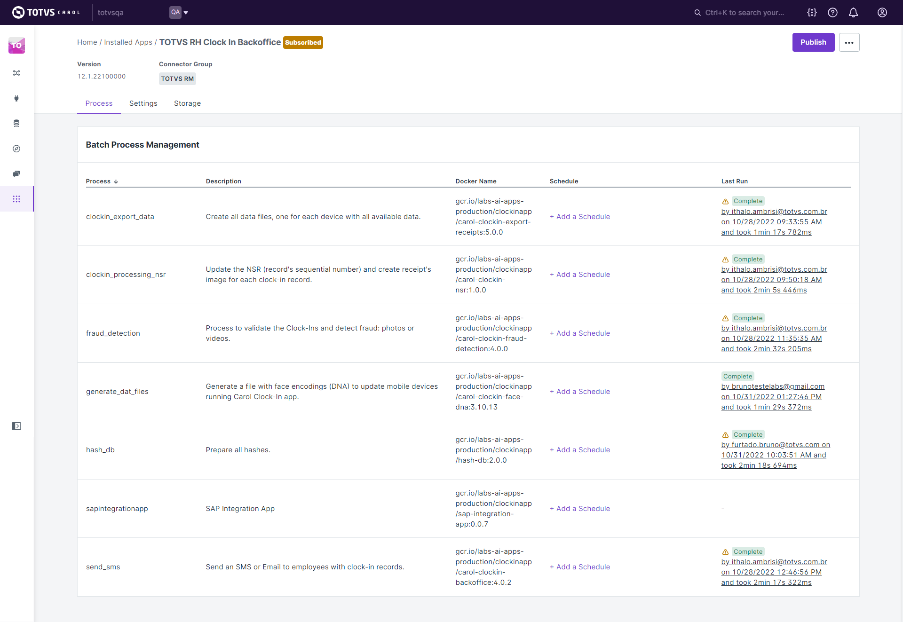Switch to the Settings tab

(x=143, y=103)
